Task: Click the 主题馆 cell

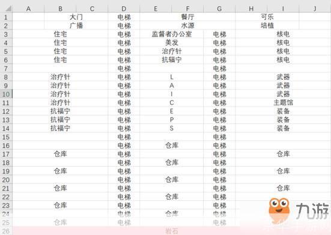Action: click(x=283, y=103)
